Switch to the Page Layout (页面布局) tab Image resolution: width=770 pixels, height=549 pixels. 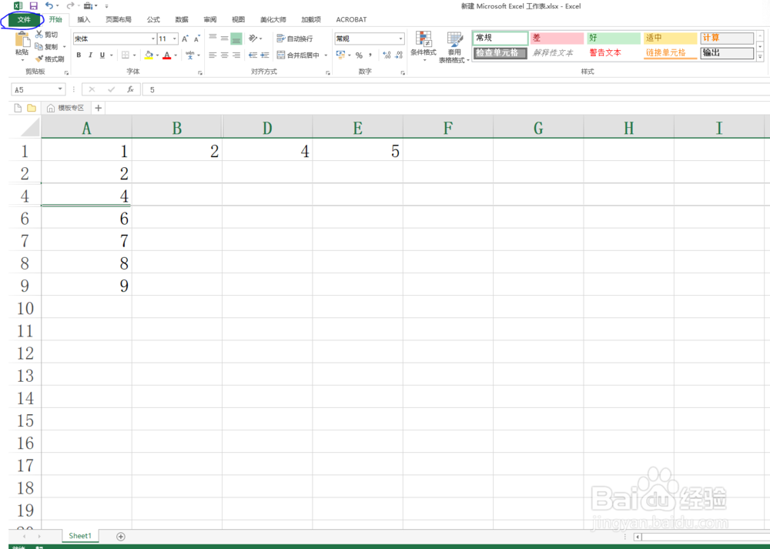pos(119,20)
